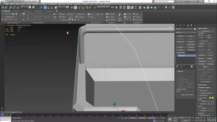Click the Mirror tool icon
This screenshot has height=122, width=217.
coord(113,7)
